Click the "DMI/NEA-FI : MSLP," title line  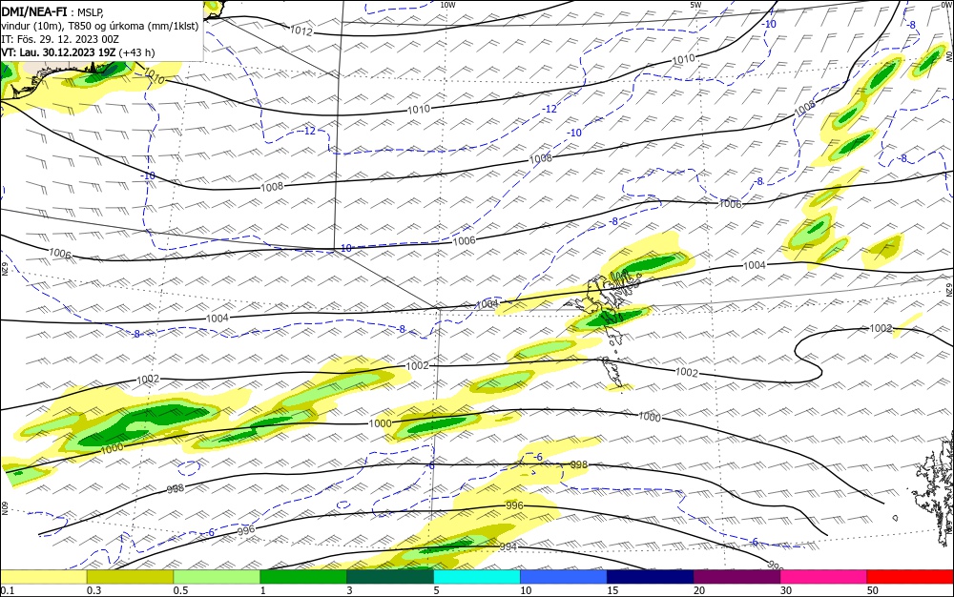pyautogui.click(x=52, y=12)
